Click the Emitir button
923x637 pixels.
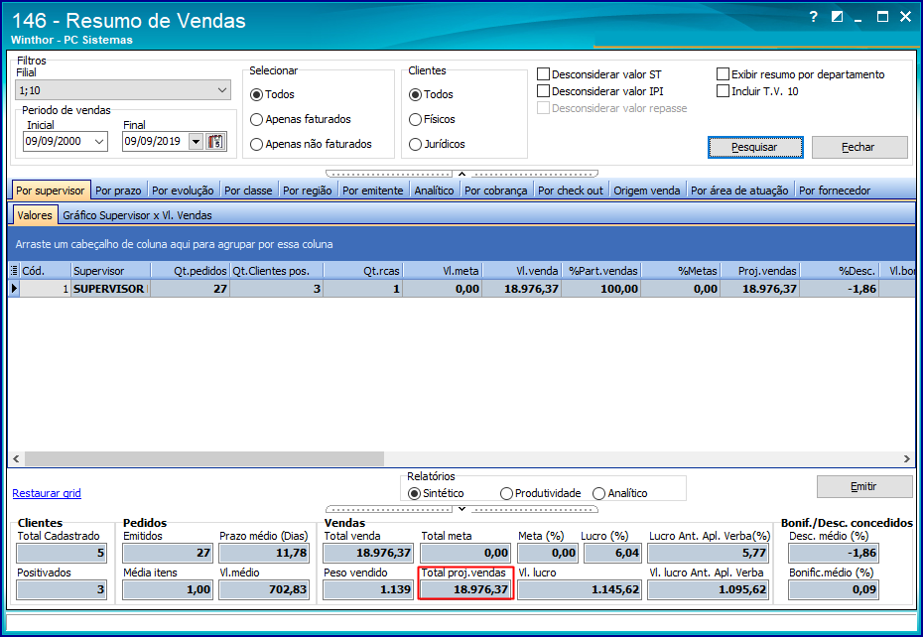click(x=864, y=486)
